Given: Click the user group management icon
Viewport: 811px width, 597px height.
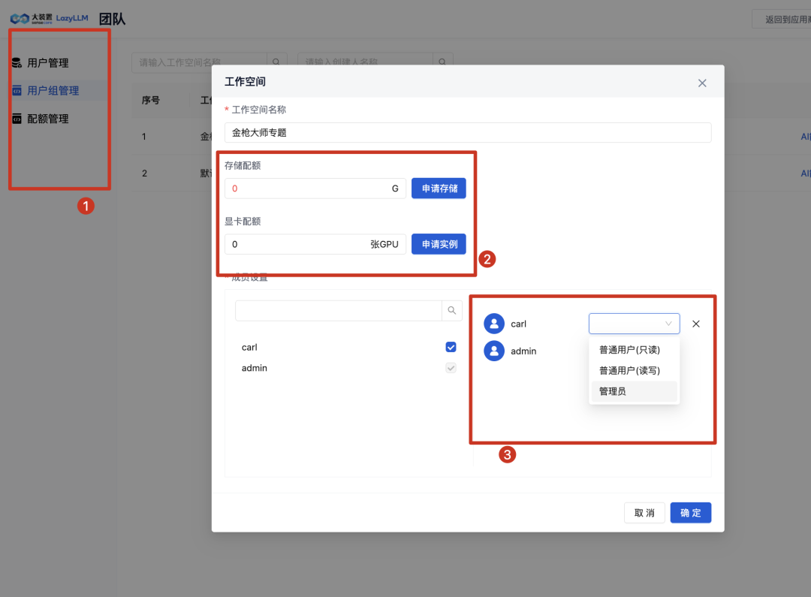Looking at the screenshot, I should point(17,91).
